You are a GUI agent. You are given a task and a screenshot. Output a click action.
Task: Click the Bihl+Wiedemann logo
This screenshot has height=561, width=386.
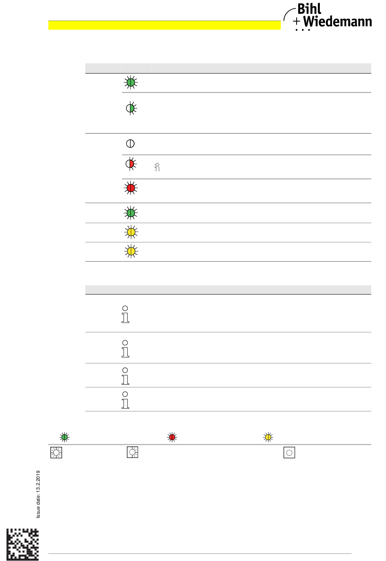point(327,17)
